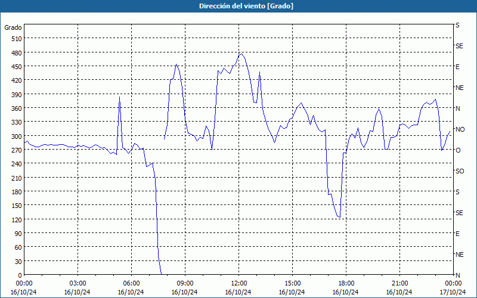Click the 21:00 time axis label
This screenshot has height=298, width=477.
(399, 284)
